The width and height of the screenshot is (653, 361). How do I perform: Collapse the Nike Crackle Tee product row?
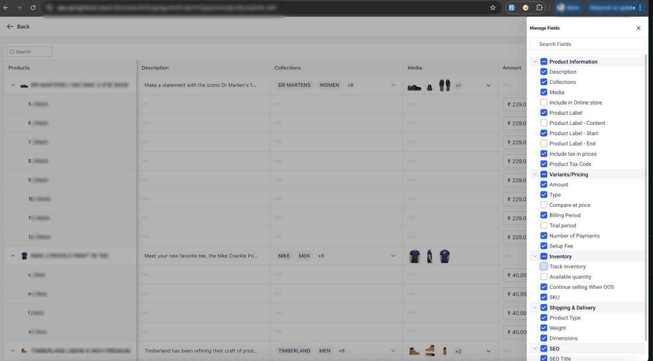(x=13, y=256)
